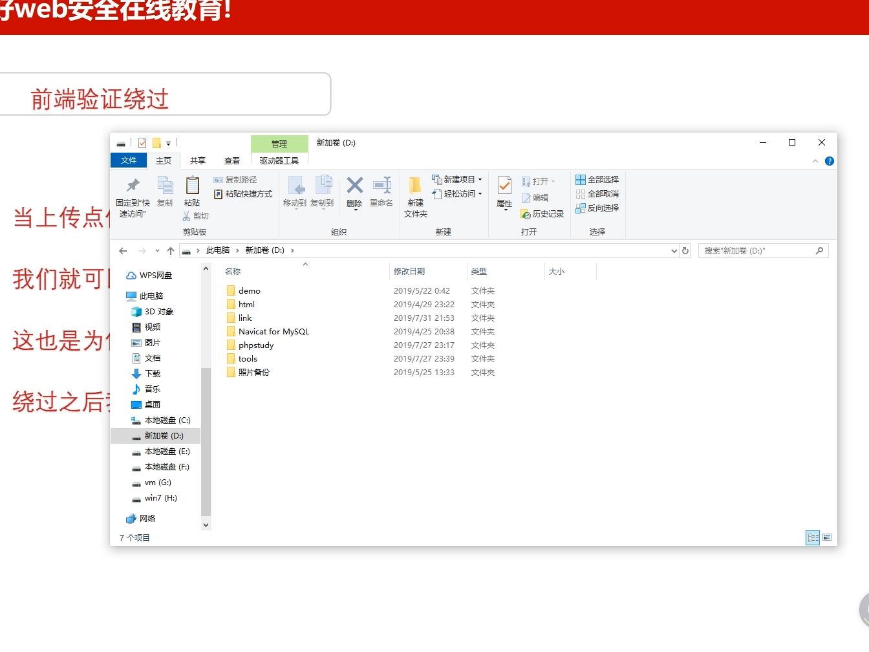
Task: Click the Rename icon
Action: [382, 186]
